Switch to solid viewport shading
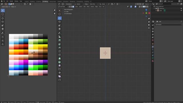Image resolution: width=183 pixels, height=103 pixels. (144, 7)
